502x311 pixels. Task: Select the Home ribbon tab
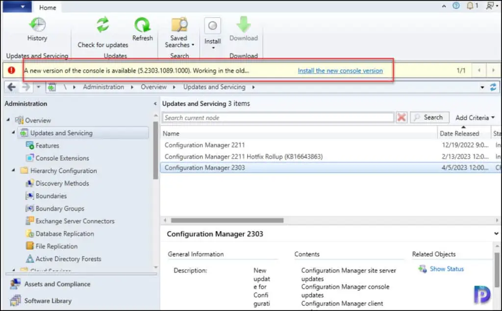[48, 7]
